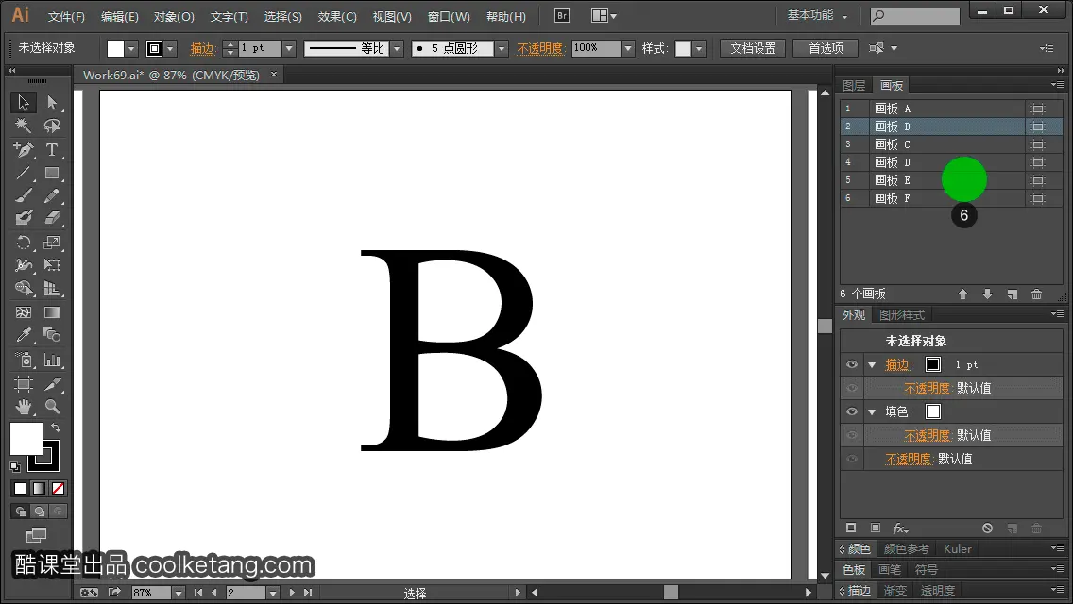Clear appearance icon in Appearance panel

click(x=987, y=528)
